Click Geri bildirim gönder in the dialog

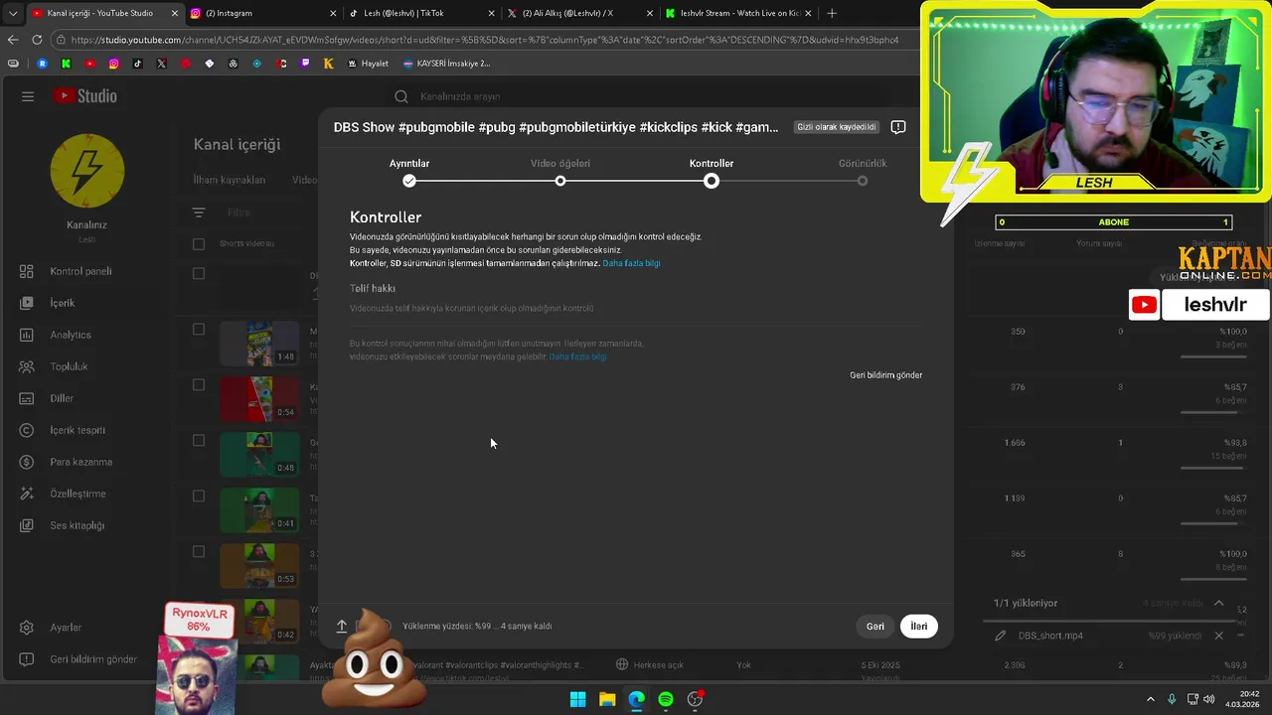[x=885, y=375]
